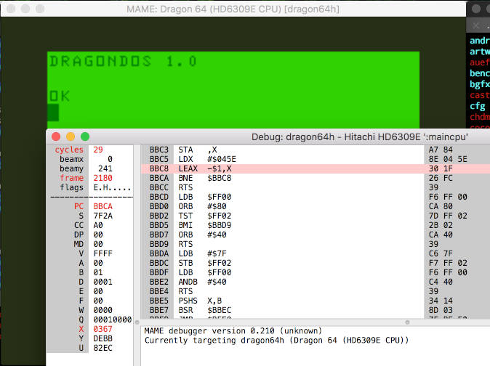Click the DRAGONDOS 1.0 text in emulator screen
Viewport: 490px width, 366px height.
pyautogui.click(x=123, y=61)
